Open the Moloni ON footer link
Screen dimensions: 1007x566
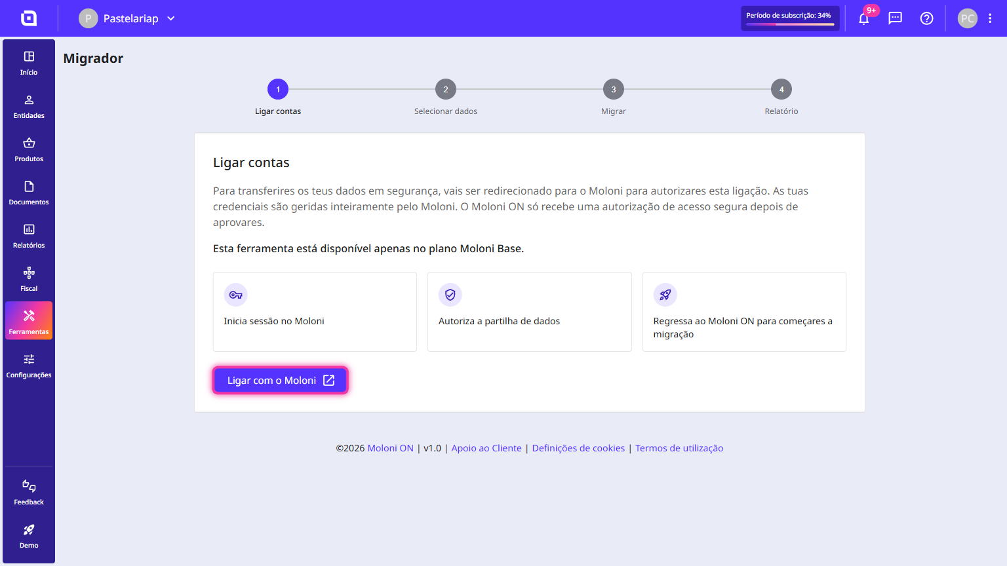click(391, 448)
